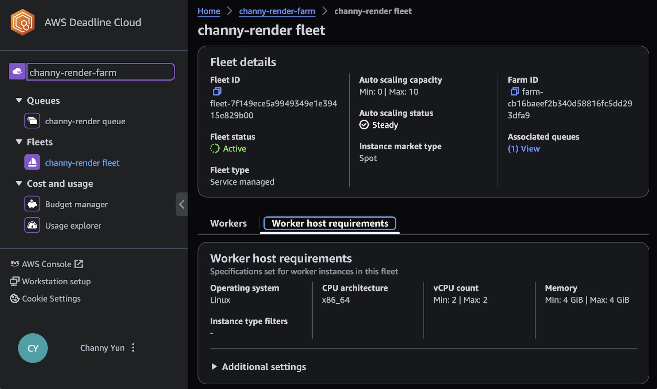Click the 'x86_64' CPU architecture value
This screenshot has width=657, height=389.
336,300
